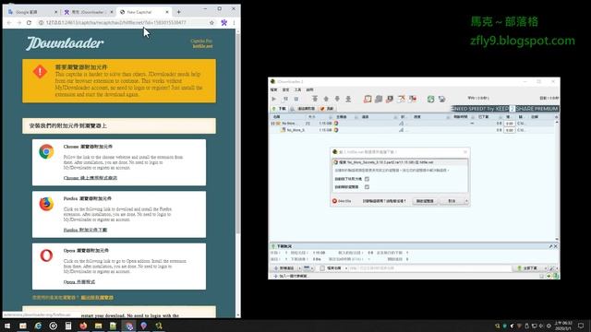Click the NEED SPEED premium banner

pos(505,109)
